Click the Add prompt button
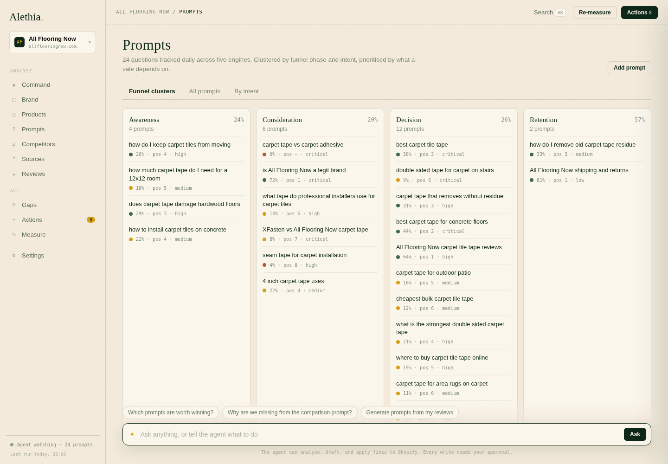668x464 pixels. [x=629, y=68]
